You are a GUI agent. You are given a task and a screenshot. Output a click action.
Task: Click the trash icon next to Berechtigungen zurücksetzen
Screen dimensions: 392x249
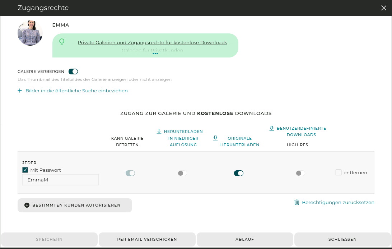(x=297, y=202)
